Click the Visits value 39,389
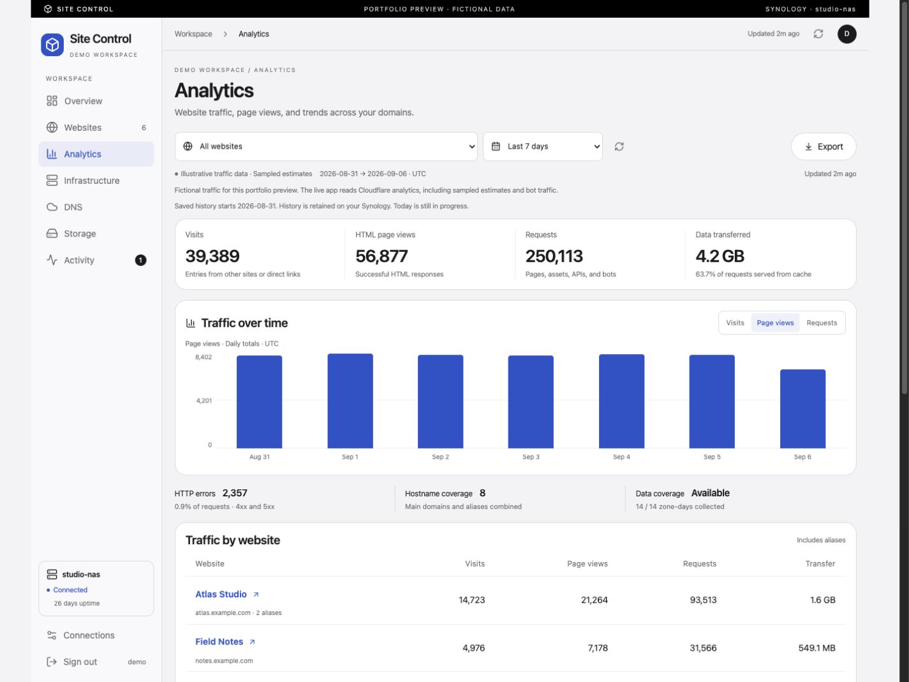The height and width of the screenshot is (682, 909). pyautogui.click(x=212, y=256)
